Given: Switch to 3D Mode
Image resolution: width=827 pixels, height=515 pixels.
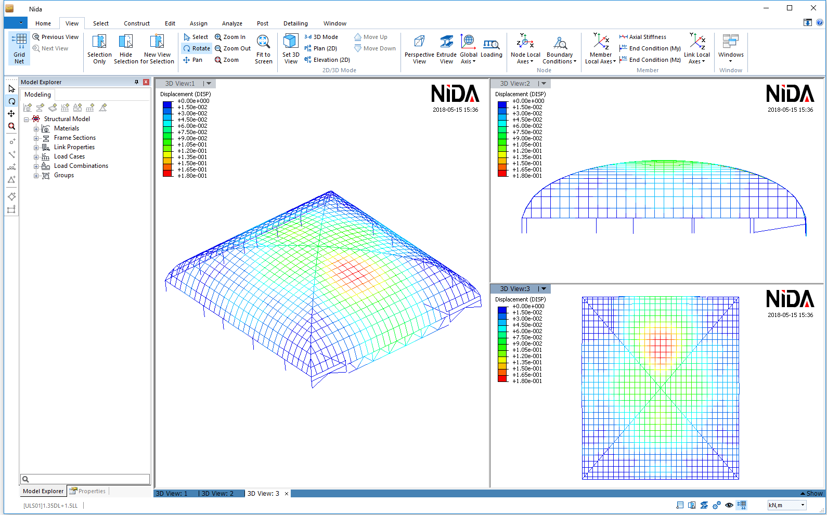Looking at the screenshot, I should (x=321, y=37).
